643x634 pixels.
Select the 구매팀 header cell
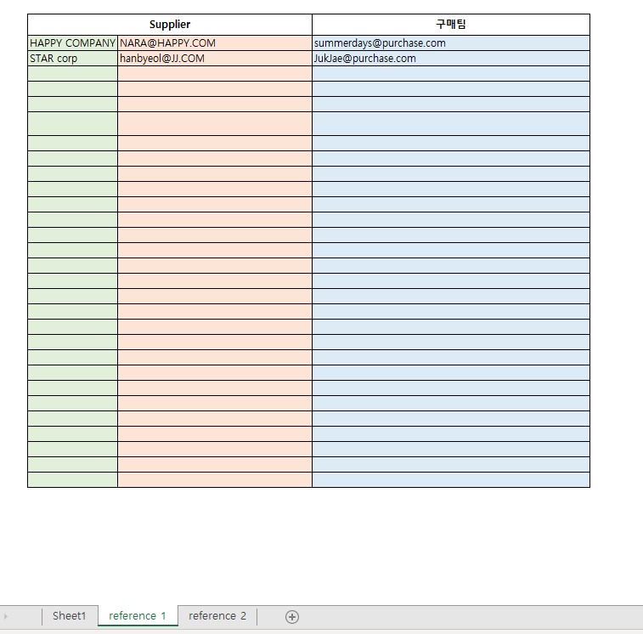(451, 25)
